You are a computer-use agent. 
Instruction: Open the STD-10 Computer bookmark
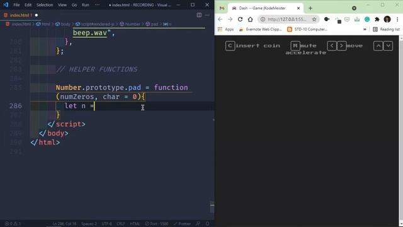pos(307,30)
